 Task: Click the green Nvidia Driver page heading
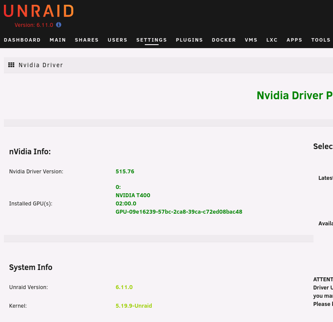click(x=295, y=95)
